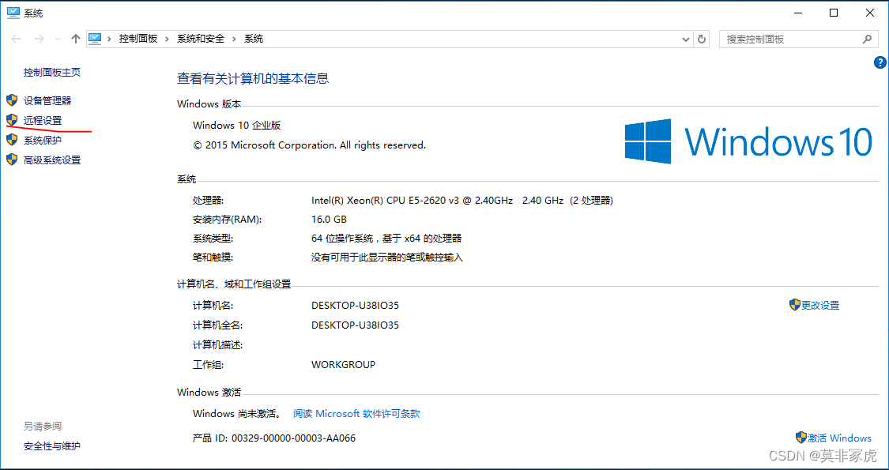Refresh the control panel page
Screen dimensions: 889x470
(702, 39)
